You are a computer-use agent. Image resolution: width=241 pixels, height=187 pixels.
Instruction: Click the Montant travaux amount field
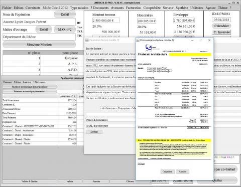point(106,21)
